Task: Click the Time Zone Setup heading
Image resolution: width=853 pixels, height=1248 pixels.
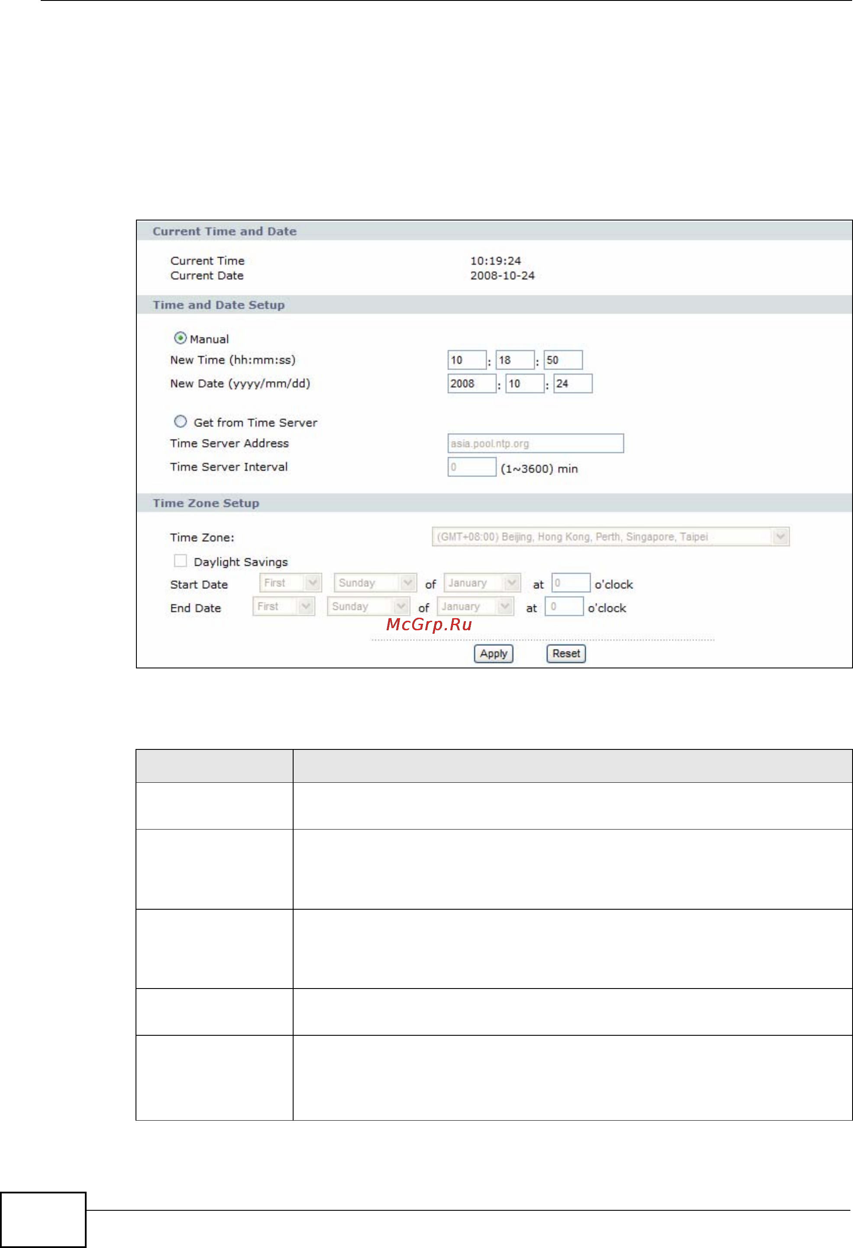Action: tap(206, 503)
